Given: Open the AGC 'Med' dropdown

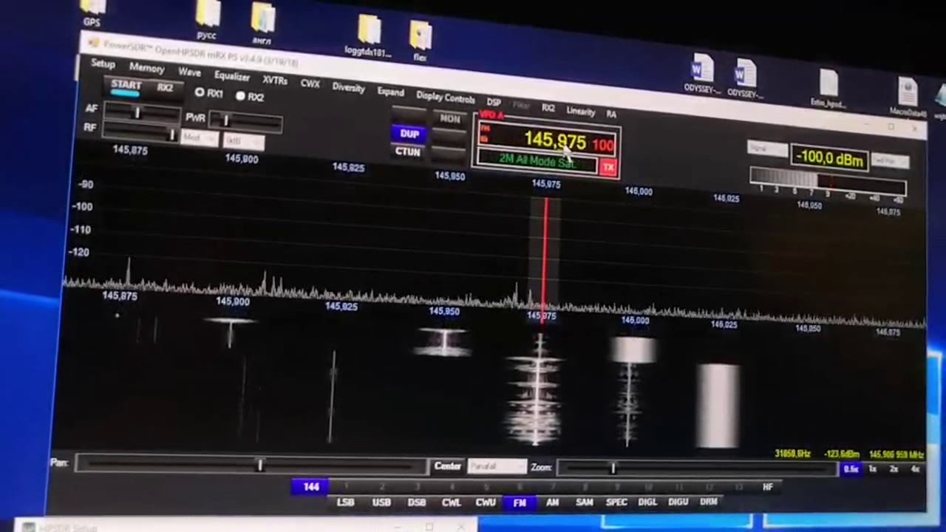Looking at the screenshot, I should click(198, 139).
